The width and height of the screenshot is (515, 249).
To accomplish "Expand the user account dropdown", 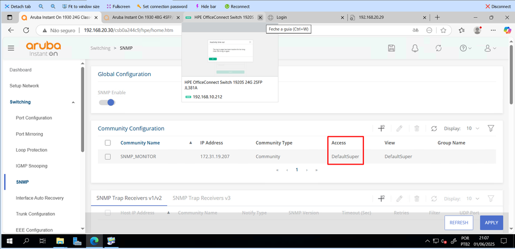I will (490, 48).
